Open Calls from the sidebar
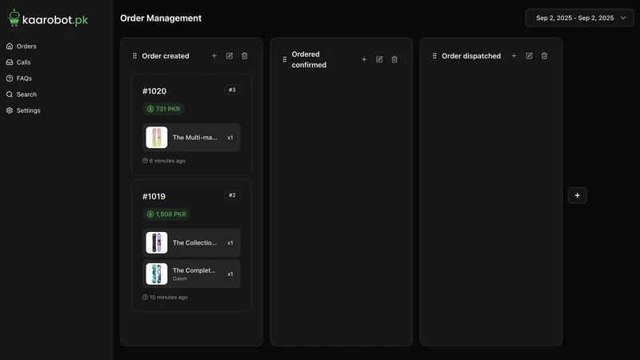The width and height of the screenshot is (640, 360). click(x=18, y=62)
